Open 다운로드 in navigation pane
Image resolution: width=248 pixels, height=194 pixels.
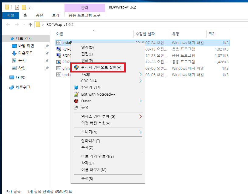(26, 53)
